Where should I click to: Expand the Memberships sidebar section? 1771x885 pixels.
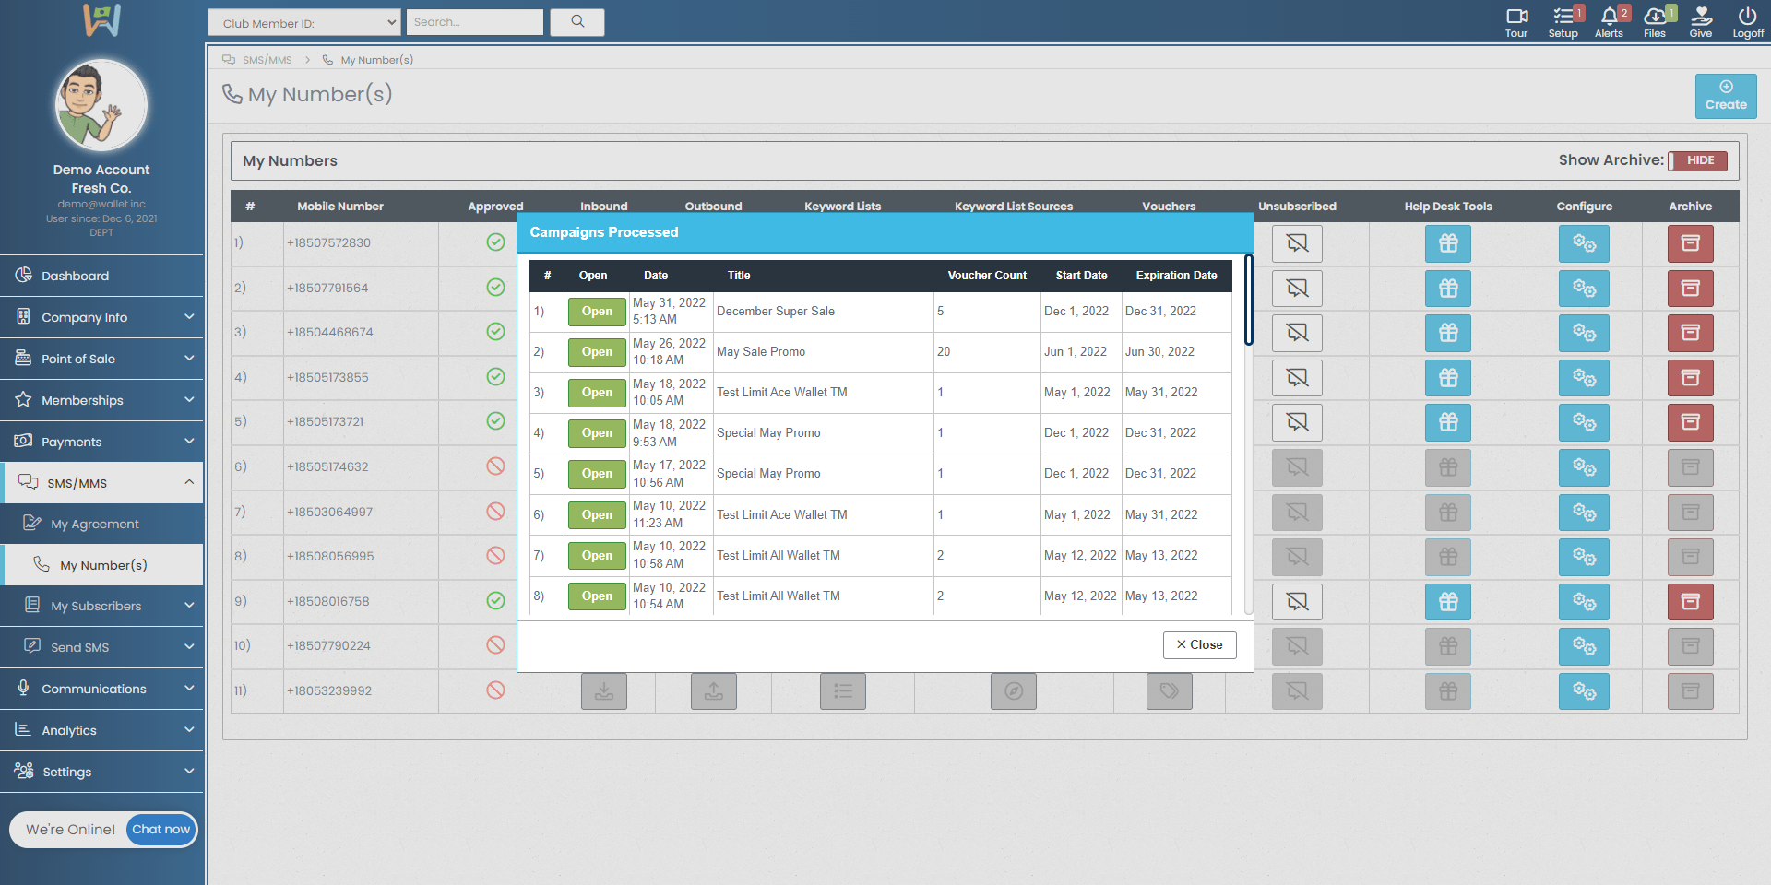[101, 400]
